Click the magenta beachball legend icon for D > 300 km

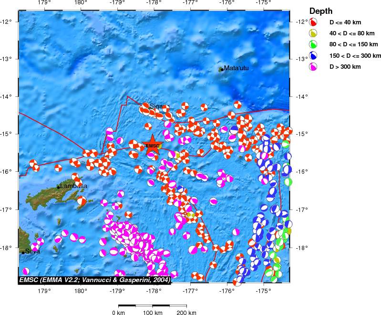click(313, 67)
